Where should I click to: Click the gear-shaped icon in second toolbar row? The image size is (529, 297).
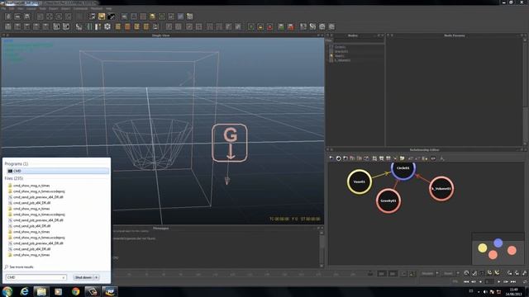(107, 26)
